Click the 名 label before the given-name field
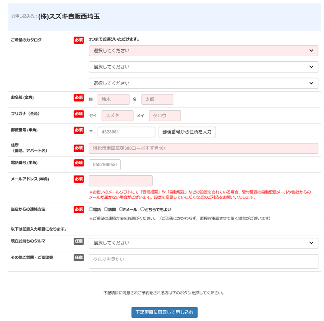This screenshot has width=324, height=321. pos(135,99)
